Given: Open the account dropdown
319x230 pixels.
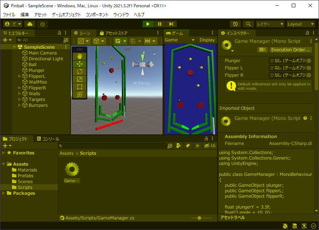Looking at the screenshot, I should [x=13, y=24].
